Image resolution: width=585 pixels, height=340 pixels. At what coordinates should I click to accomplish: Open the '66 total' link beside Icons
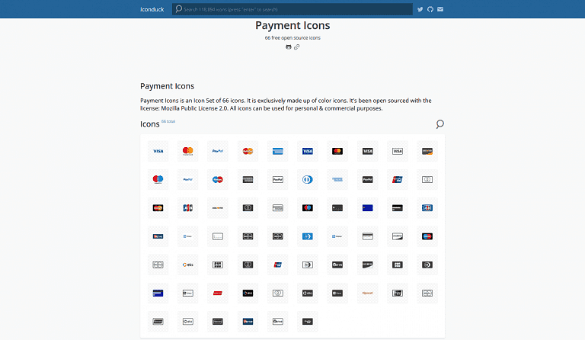[x=168, y=121]
